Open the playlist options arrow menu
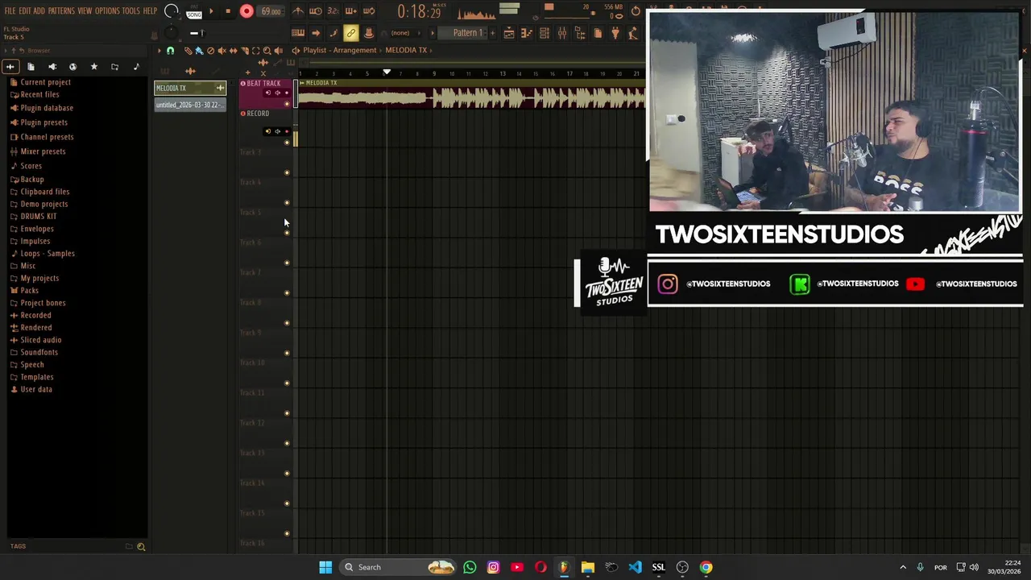The height and width of the screenshot is (580, 1031). 159,51
